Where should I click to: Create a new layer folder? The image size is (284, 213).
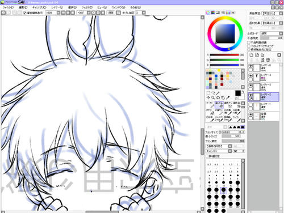click(262, 55)
